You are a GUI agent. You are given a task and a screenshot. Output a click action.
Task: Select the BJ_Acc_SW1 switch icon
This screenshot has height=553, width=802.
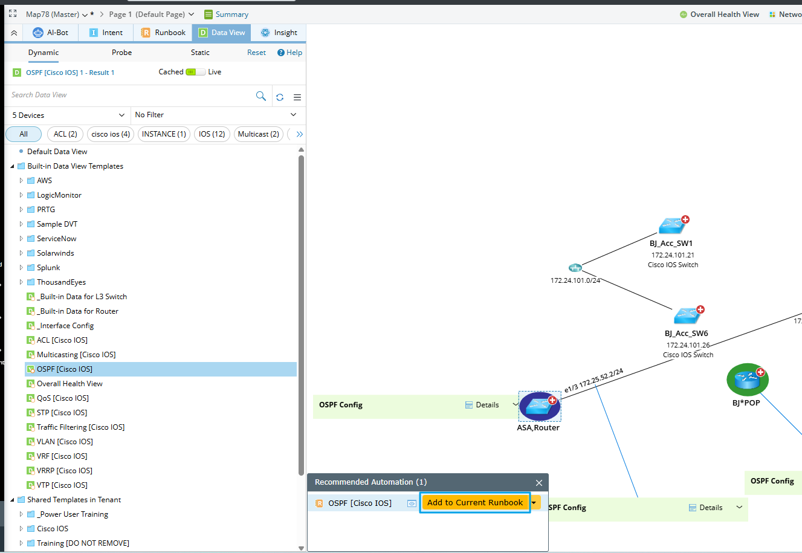[x=672, y=226]
